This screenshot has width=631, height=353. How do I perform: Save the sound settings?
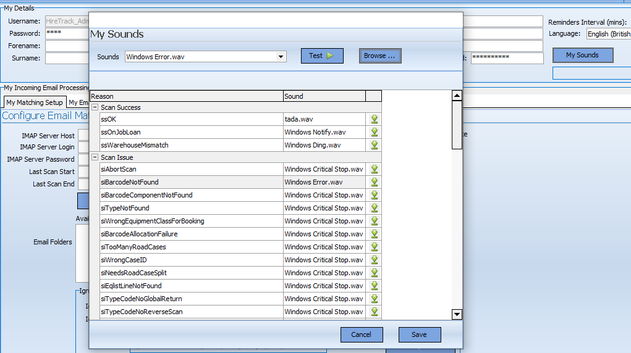point(419,334)
